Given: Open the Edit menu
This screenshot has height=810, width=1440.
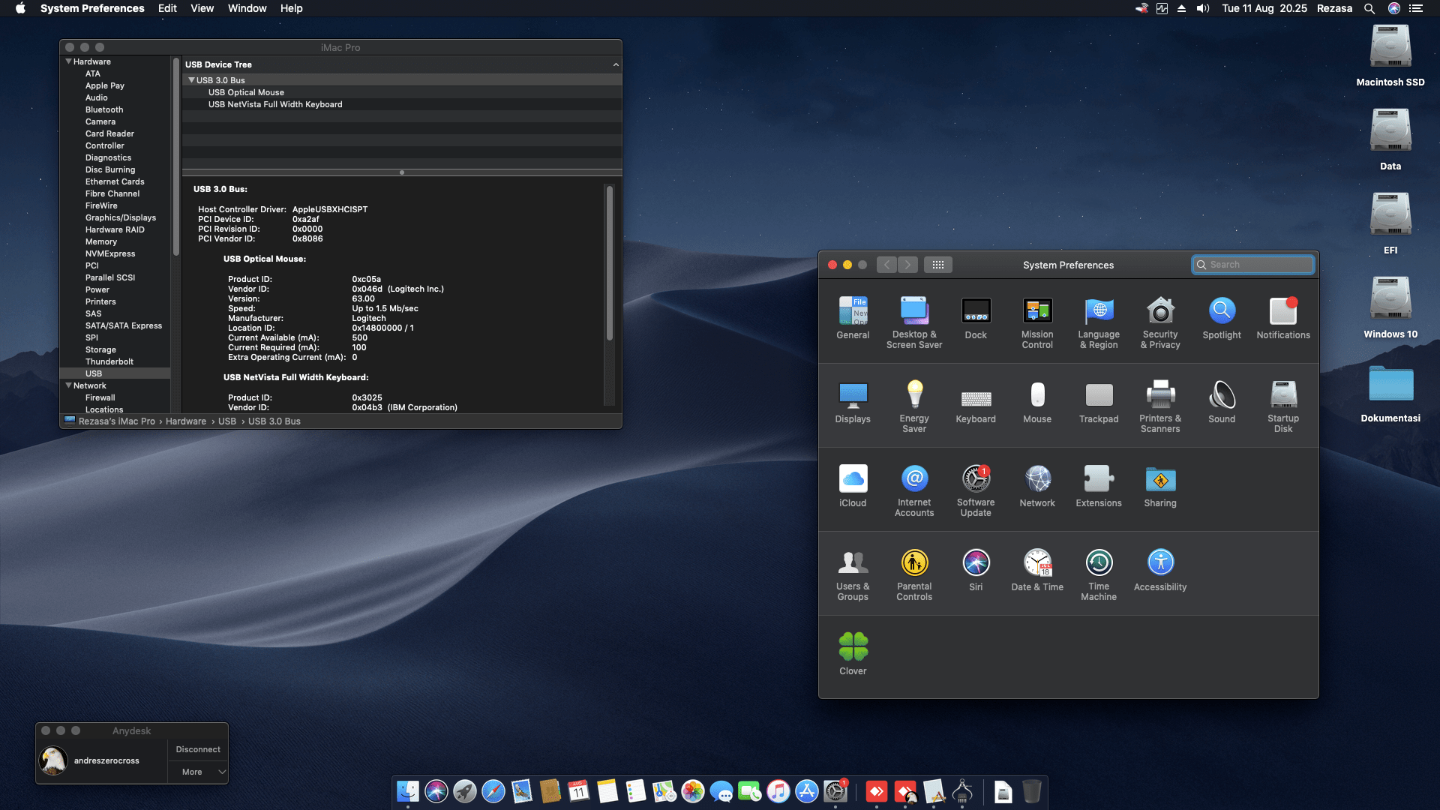Looking at the screenshot, I should click(167, 8).
